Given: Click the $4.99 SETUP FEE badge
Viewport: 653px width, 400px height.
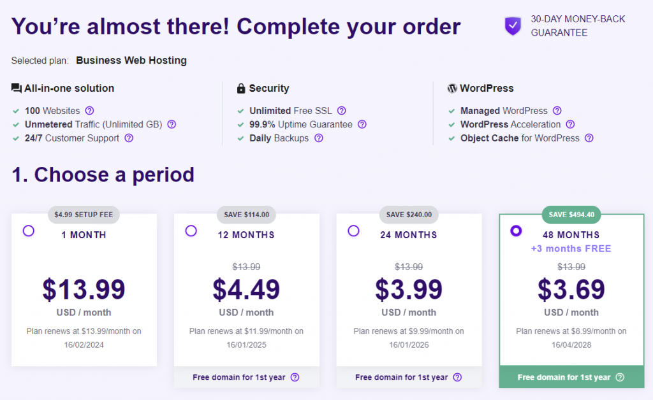Looking at the screenshot, I should click(84, 215).
